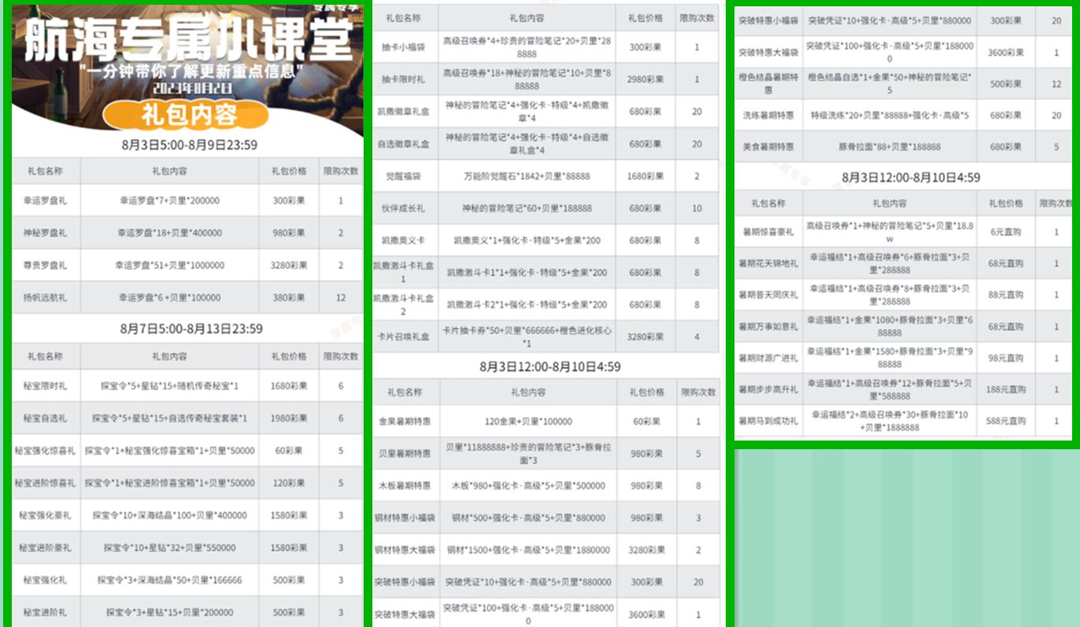1080x627 pixels.
Task: Select the 凯撒徽章礼盒 row
Action: coord(405,111)
